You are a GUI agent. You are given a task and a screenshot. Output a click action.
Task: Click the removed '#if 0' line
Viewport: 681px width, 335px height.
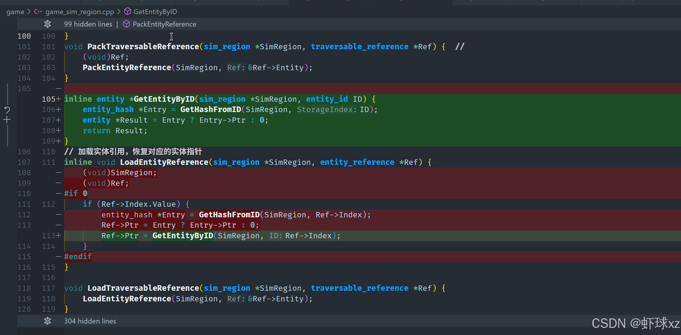tap(76, 193)
